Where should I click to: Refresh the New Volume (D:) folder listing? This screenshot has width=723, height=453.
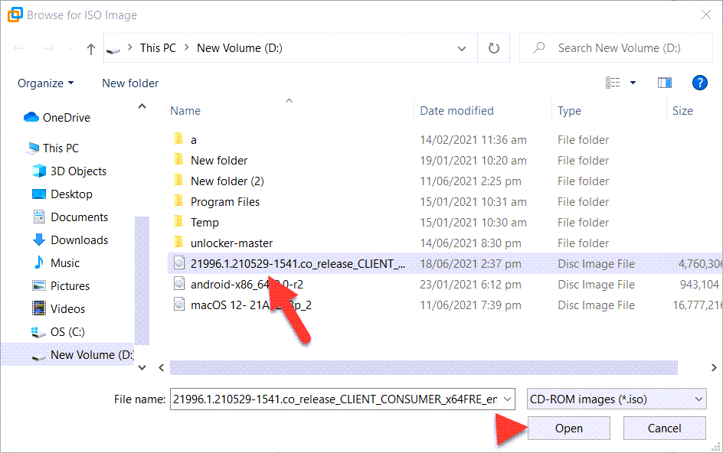[x=494, y=48]
